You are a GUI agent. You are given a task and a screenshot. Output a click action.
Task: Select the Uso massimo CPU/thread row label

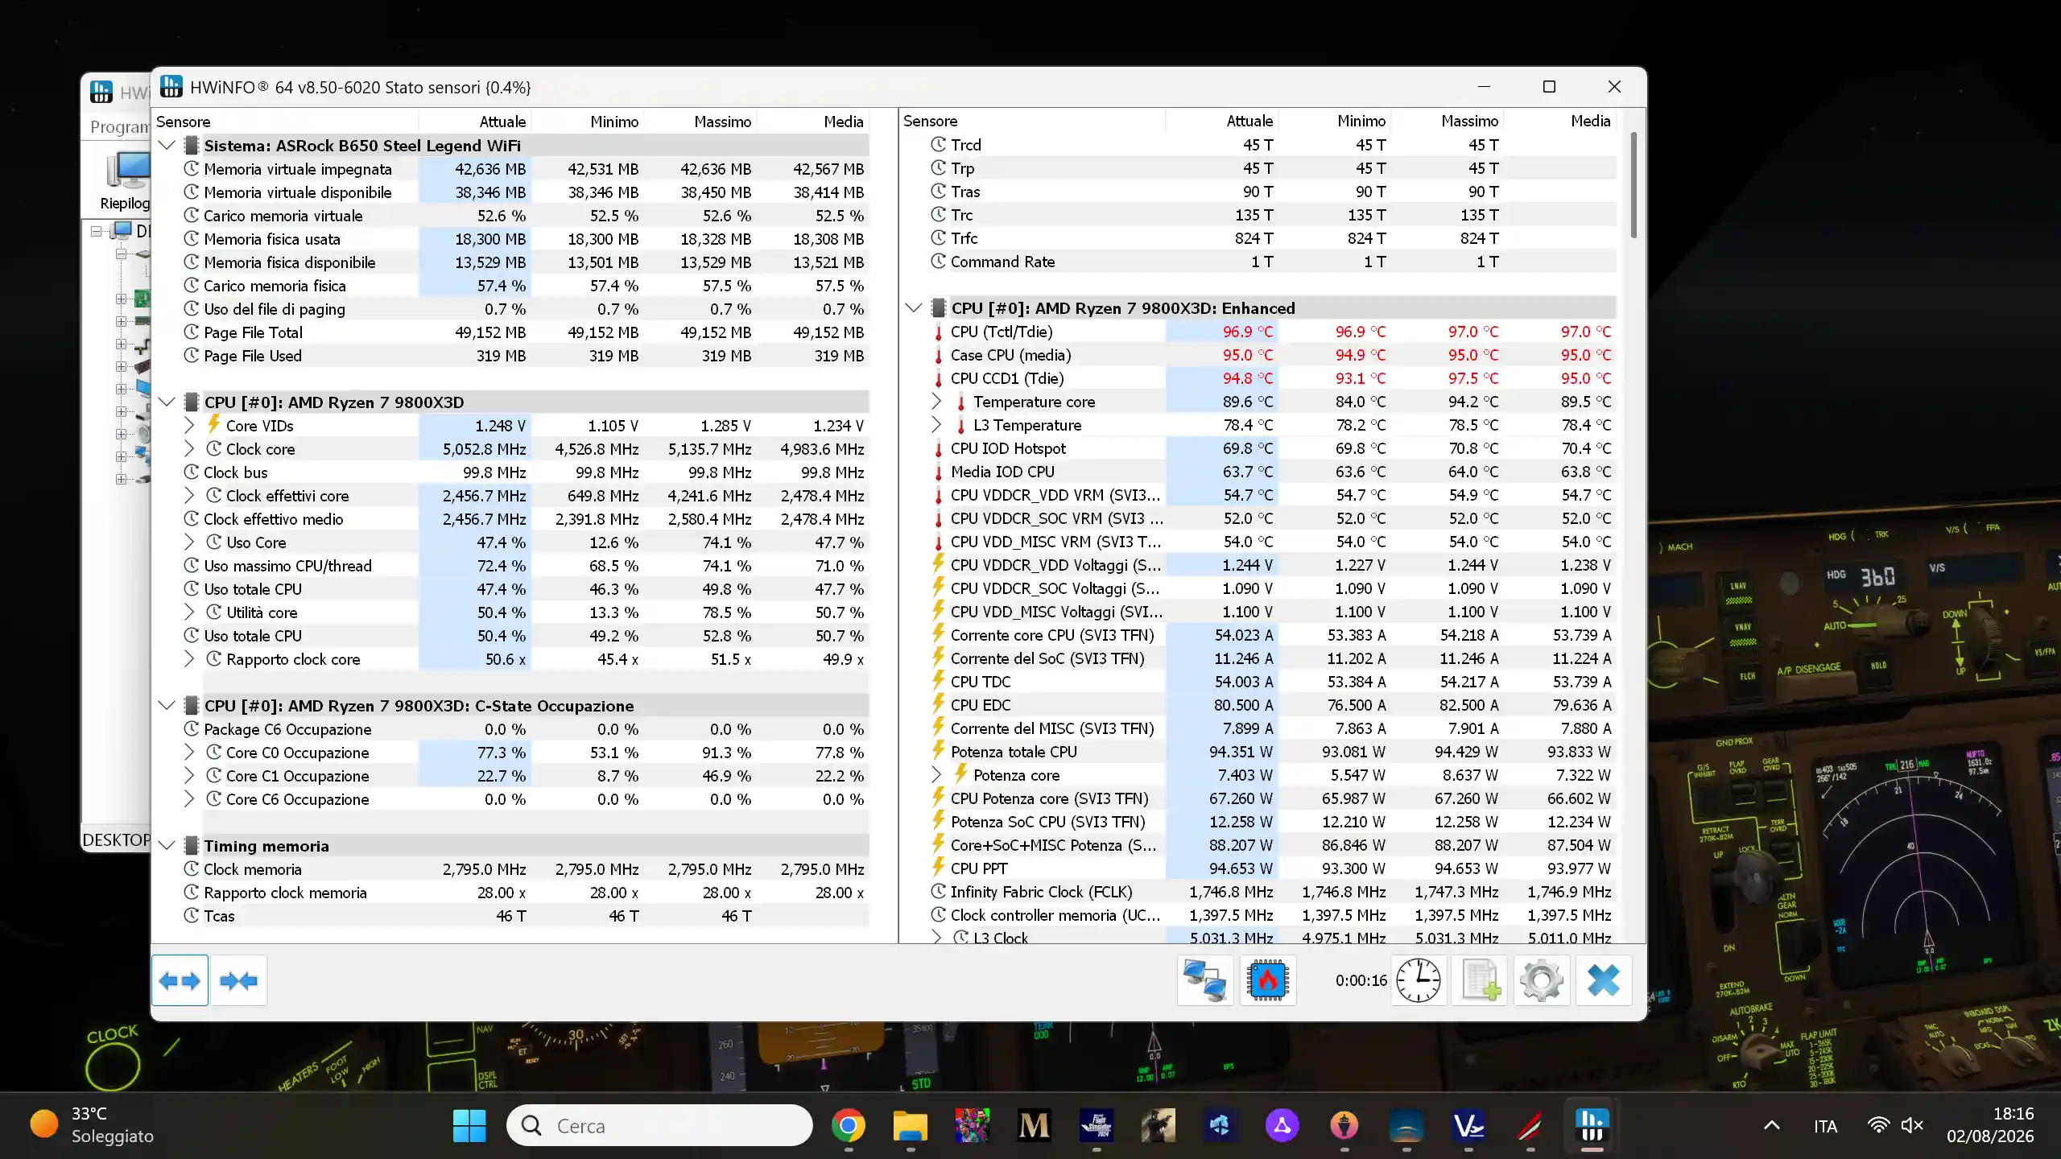287,566
